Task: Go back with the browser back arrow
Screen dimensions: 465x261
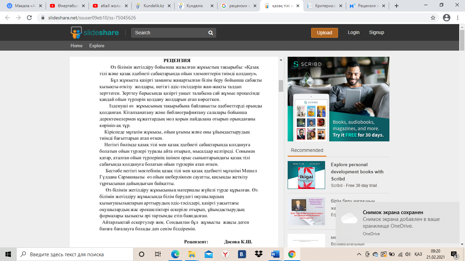Action: 7,18
